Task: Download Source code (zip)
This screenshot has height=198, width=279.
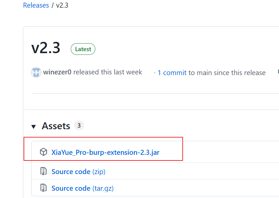Action: 78,172
